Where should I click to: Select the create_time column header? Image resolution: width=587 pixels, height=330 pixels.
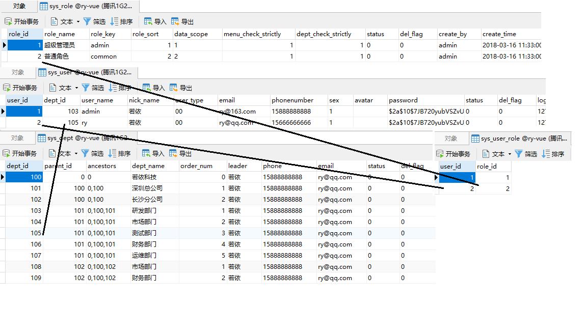tap(511, 34)
